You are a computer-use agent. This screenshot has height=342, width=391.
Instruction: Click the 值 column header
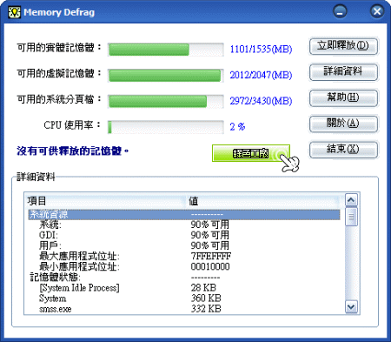coord(263,201)
